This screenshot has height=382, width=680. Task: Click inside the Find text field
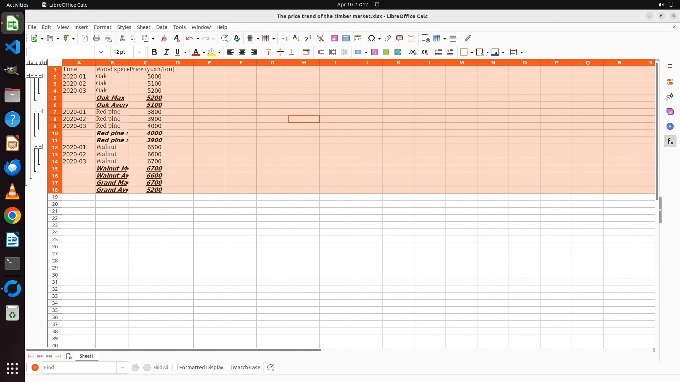79,367
